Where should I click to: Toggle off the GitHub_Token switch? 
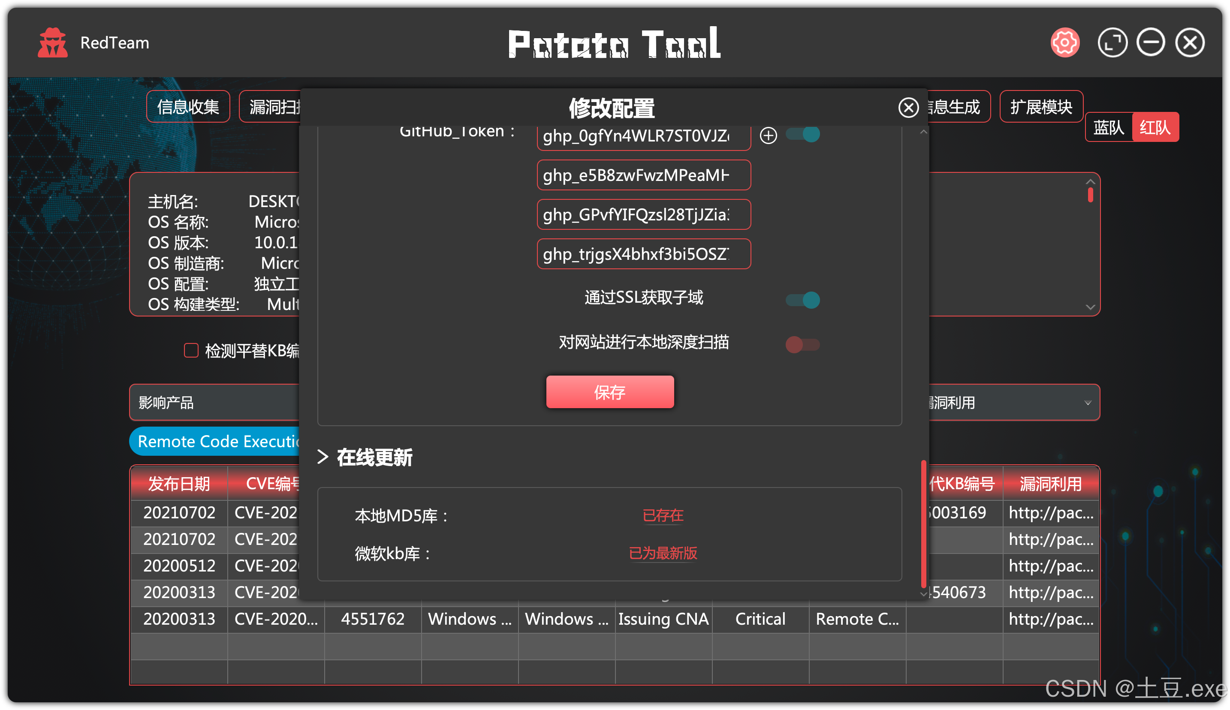(802, 134)
